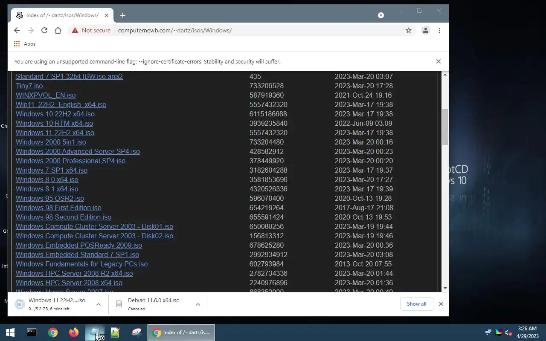The width and height of the screenshot is (546, 341).
Task: Open Notepad++ from the taskbar
Action: (x=115, y=332)
